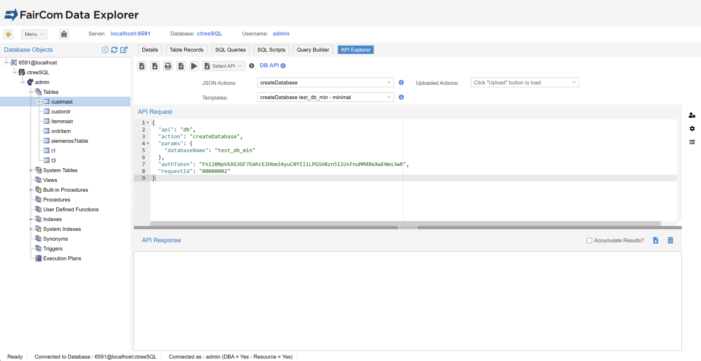Image resolution: width=701 pixels, height=361 pixels.
Task: Click the info icon beside JSON Actions
Action: 401,82
